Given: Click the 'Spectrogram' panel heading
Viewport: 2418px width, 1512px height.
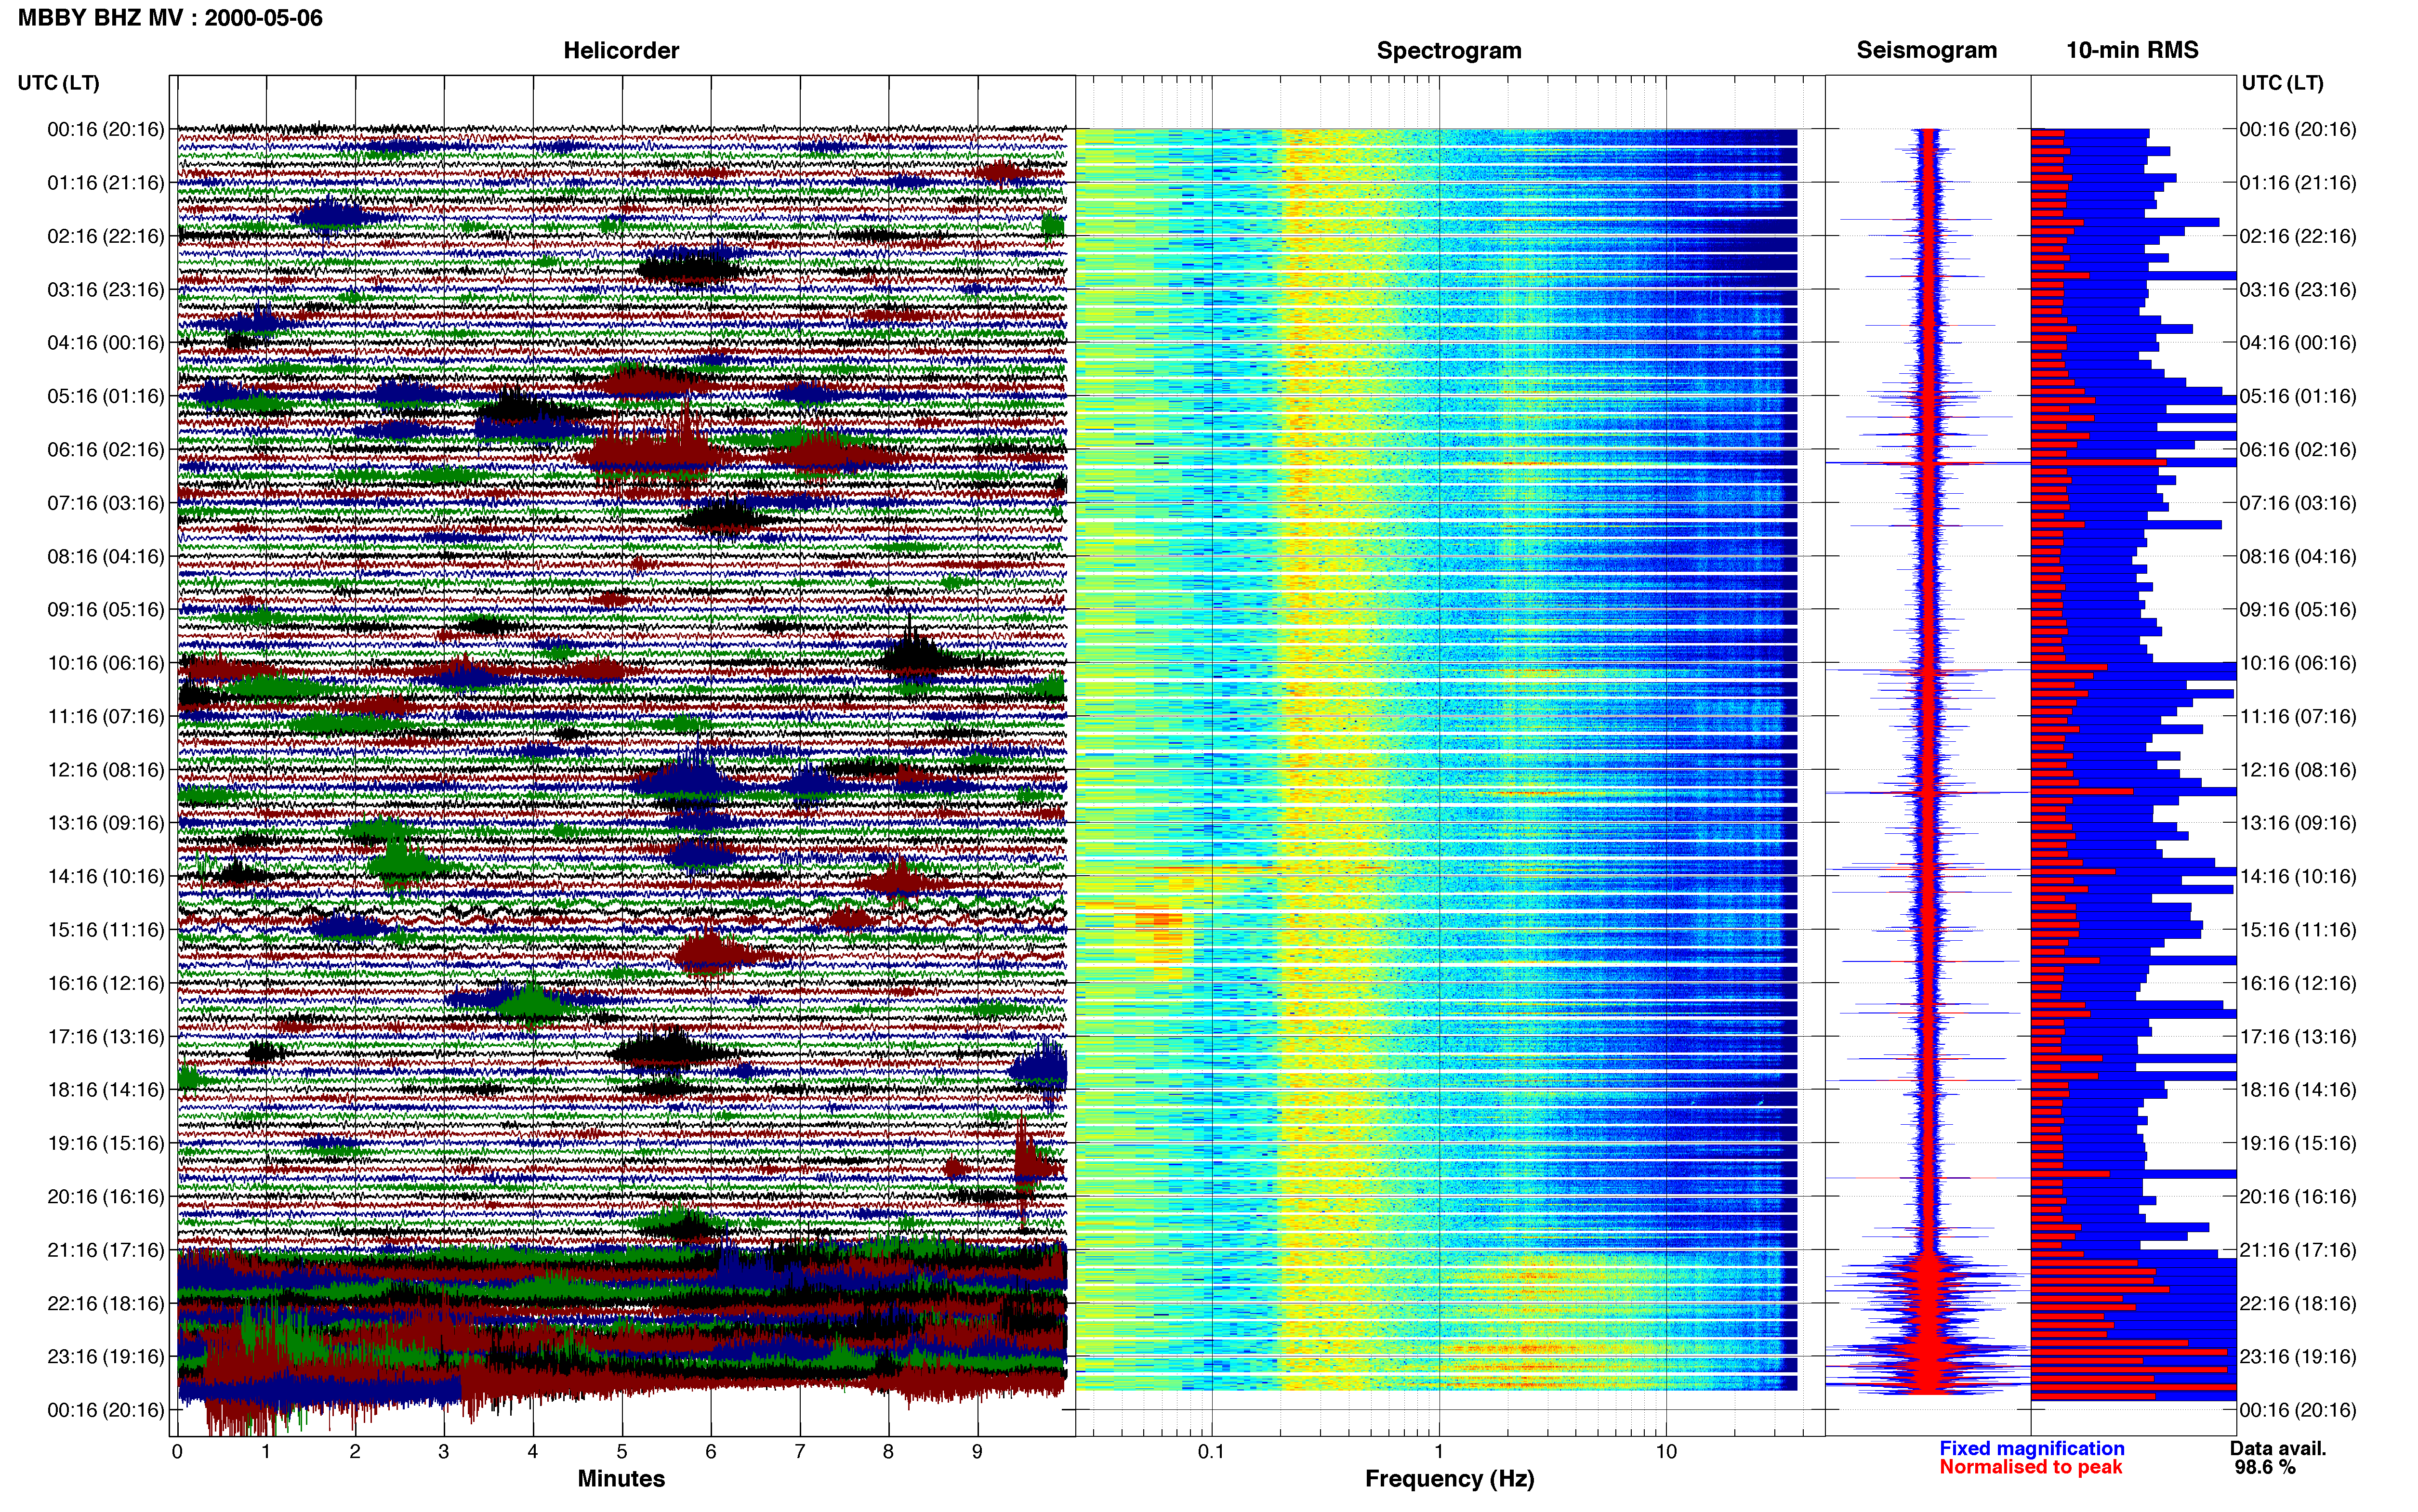Looking at the screenshot, I should click(1449, 51).
